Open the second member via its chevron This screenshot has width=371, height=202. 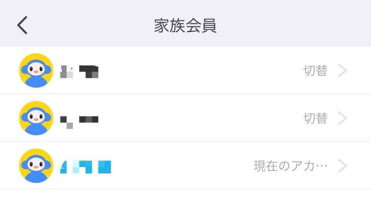(x=342, y=118)
